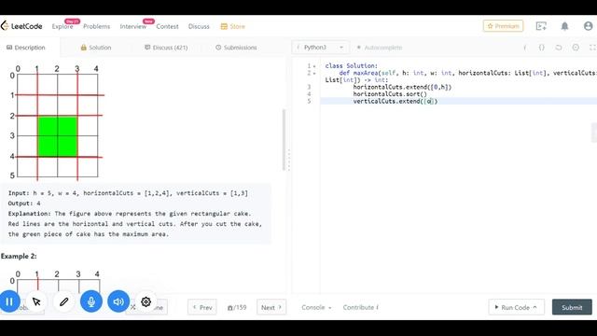Select the recorder pen drawing tool
The height and width of the screenshot is (336, 597).
click(64, 301)
